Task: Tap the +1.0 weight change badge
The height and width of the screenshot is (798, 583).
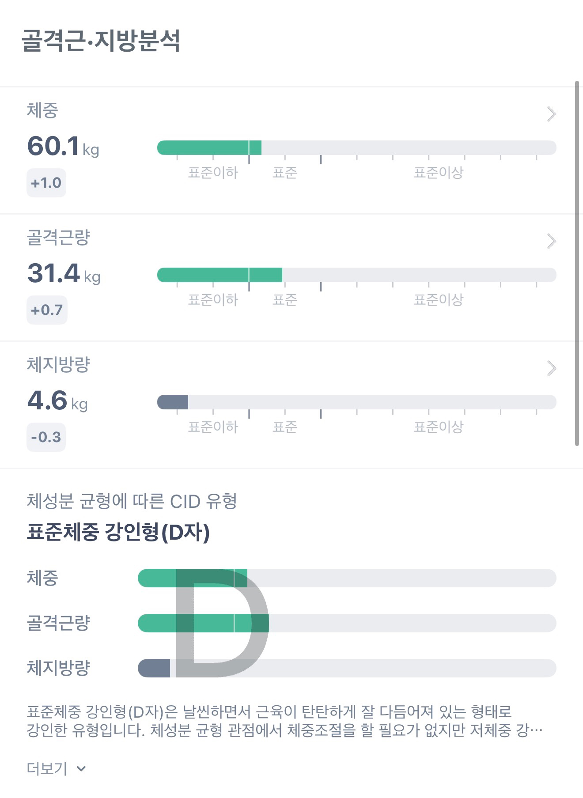Action: point(46,183)
